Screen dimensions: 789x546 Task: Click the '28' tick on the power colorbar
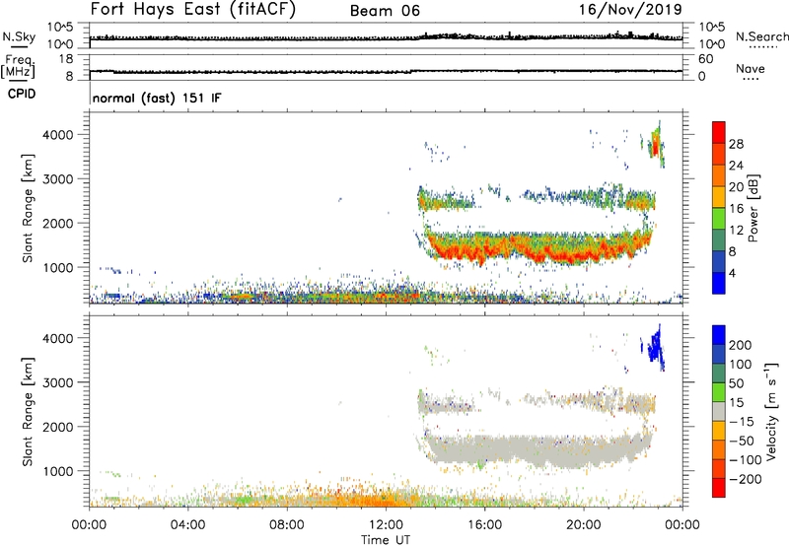(736, 144)
